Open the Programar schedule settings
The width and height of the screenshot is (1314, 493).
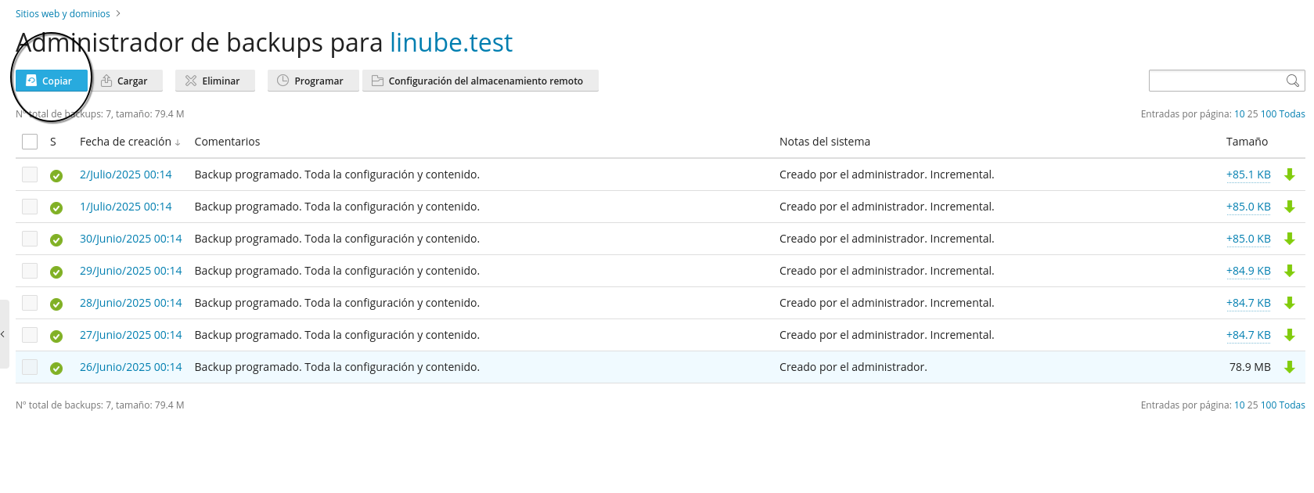pos(313,81)
